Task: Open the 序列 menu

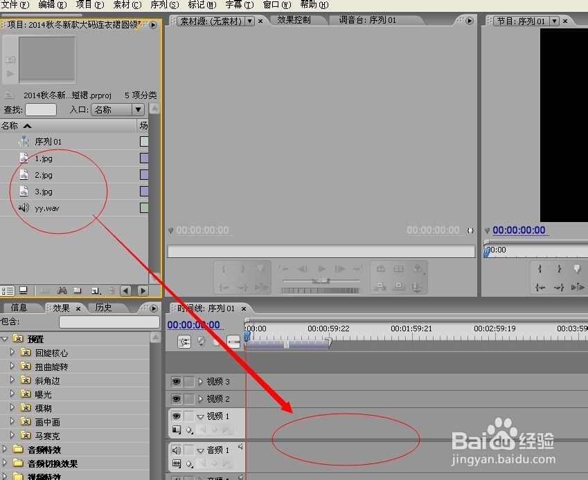Action: click(x=165, y=5)
